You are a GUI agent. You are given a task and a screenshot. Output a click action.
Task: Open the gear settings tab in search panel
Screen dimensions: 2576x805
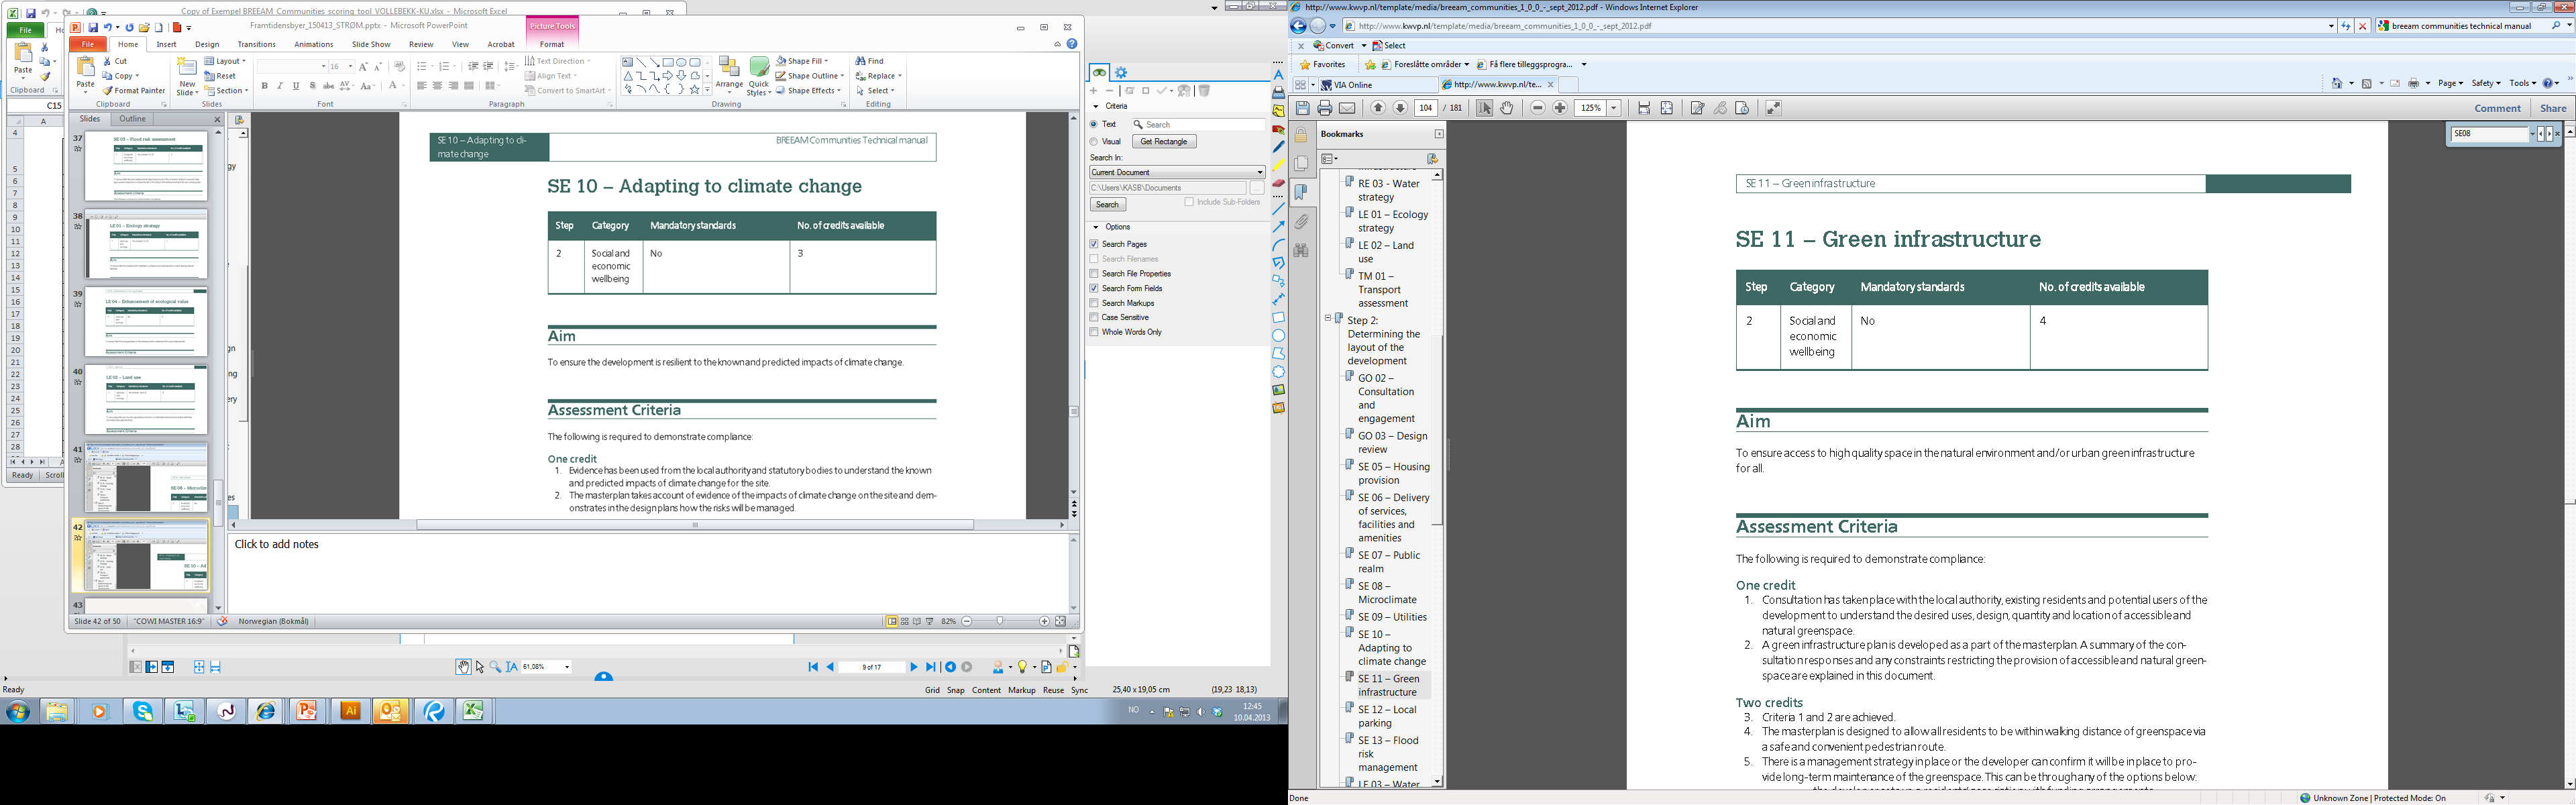click(x=1121, y=72)
